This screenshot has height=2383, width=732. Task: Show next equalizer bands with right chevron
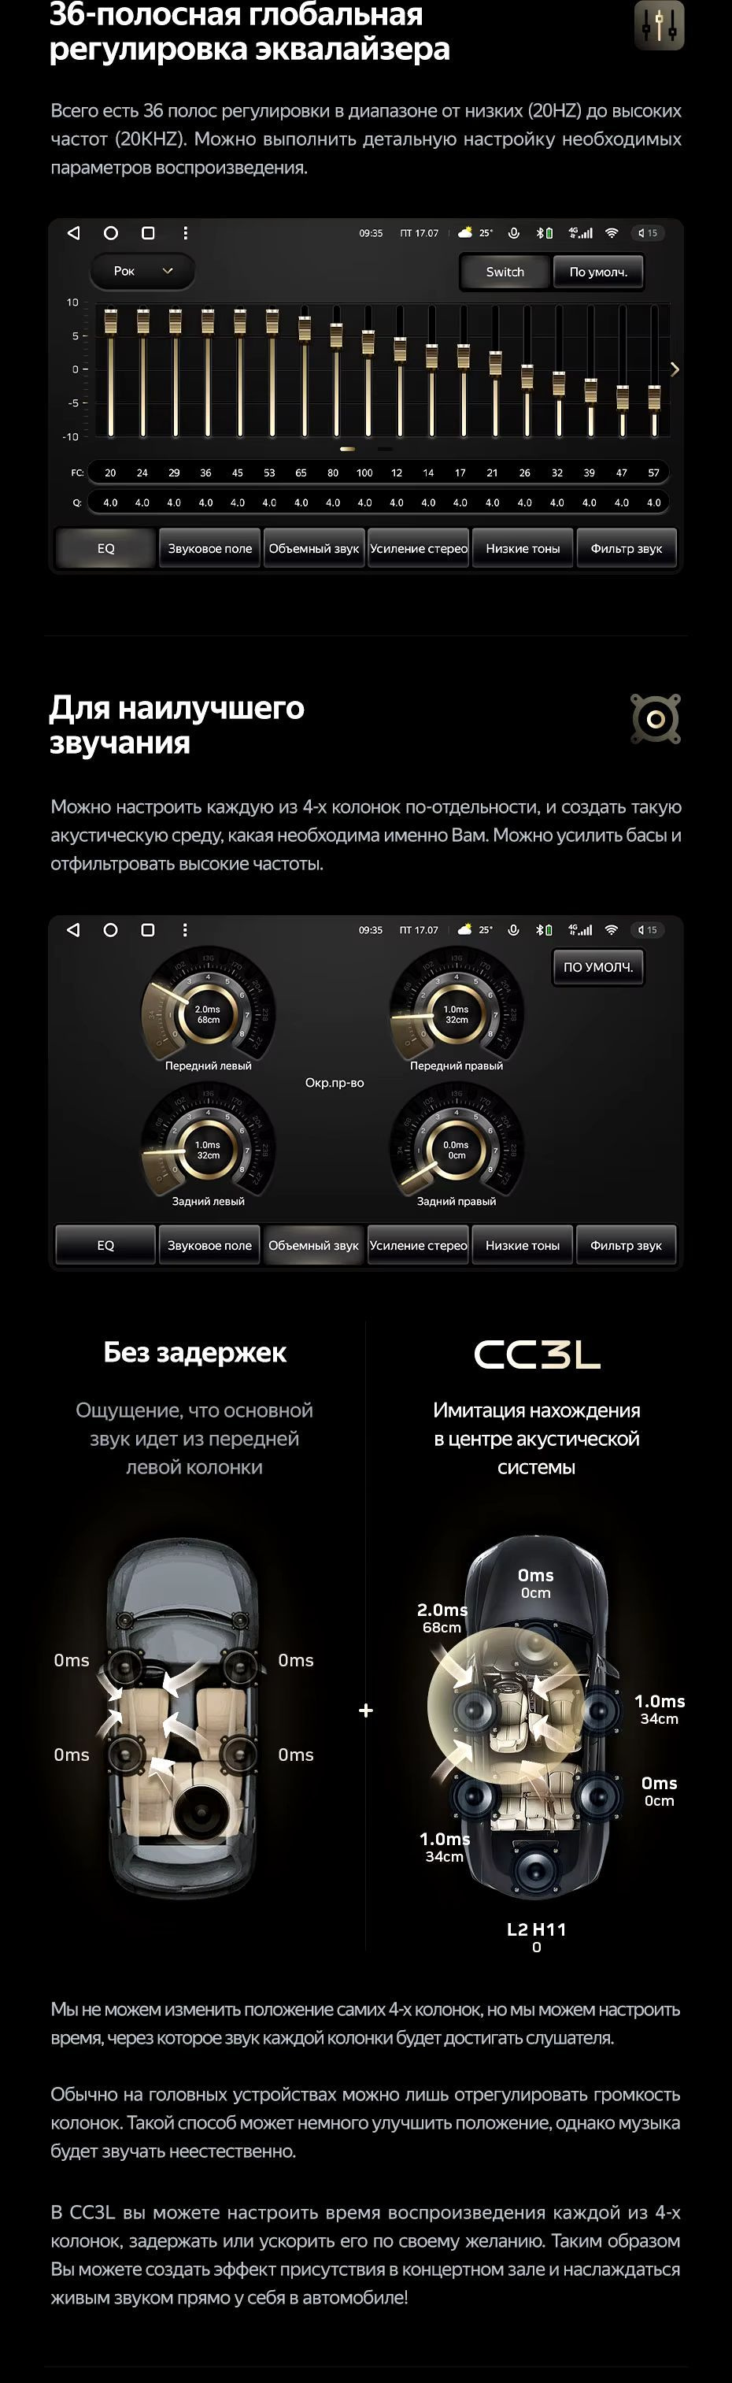pos(675,369)
